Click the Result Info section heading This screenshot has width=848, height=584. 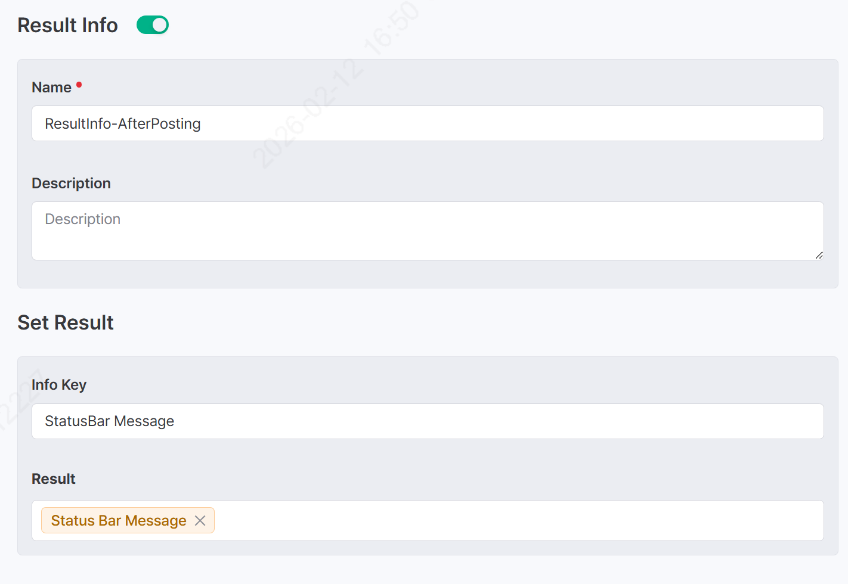click(67, 26)
